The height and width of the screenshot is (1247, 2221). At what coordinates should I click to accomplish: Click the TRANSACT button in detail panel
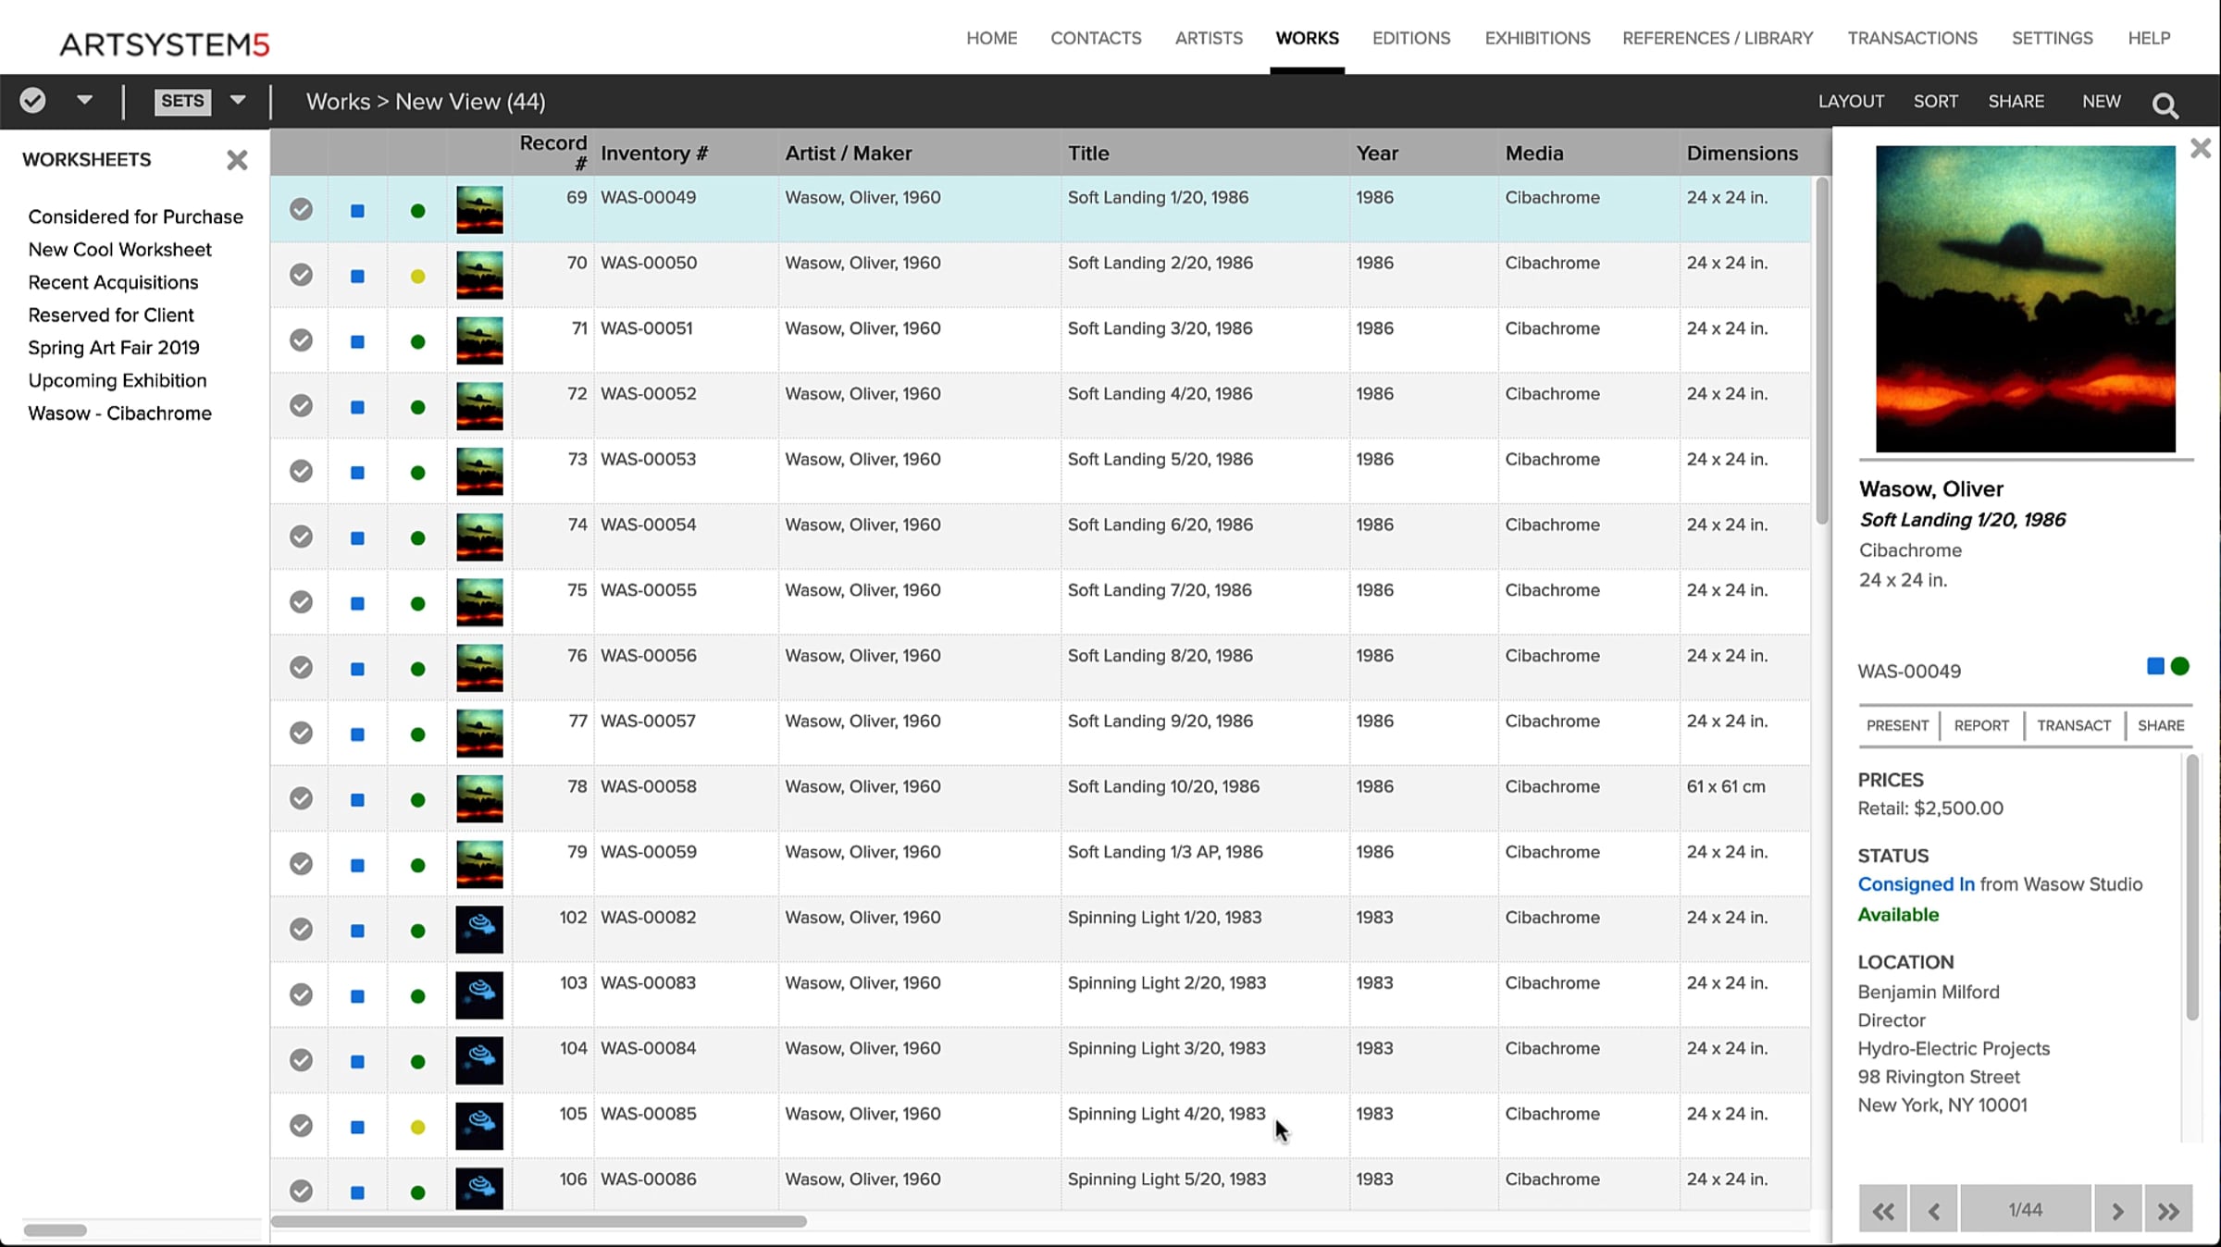click(x=2073, y=725)
